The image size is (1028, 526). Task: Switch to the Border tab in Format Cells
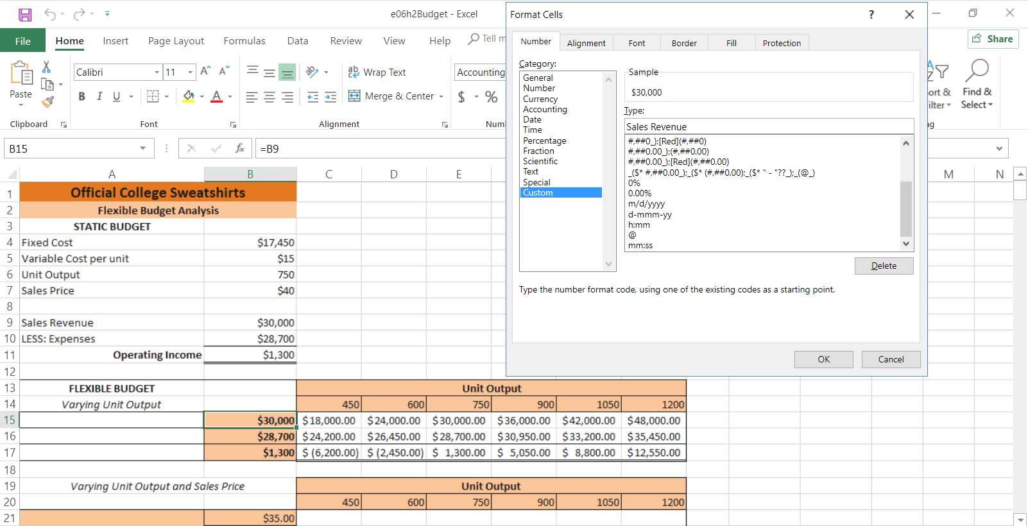(x=684, y=43)
